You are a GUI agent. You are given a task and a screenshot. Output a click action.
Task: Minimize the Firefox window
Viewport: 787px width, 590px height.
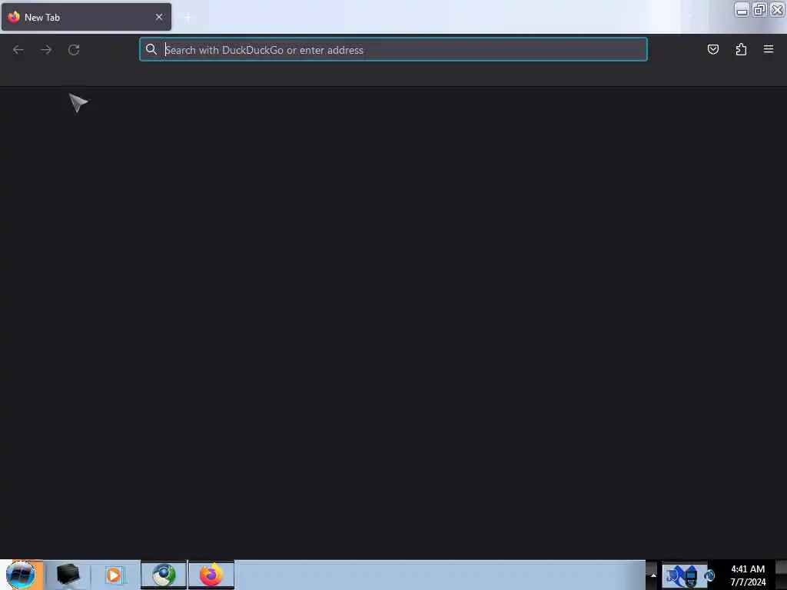click(x=742, y=9)
